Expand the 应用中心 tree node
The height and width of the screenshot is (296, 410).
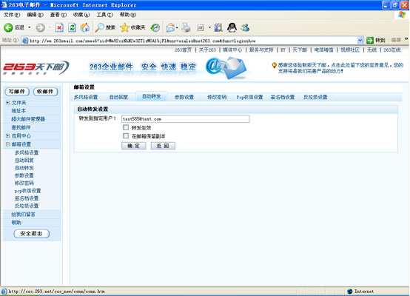7,135
